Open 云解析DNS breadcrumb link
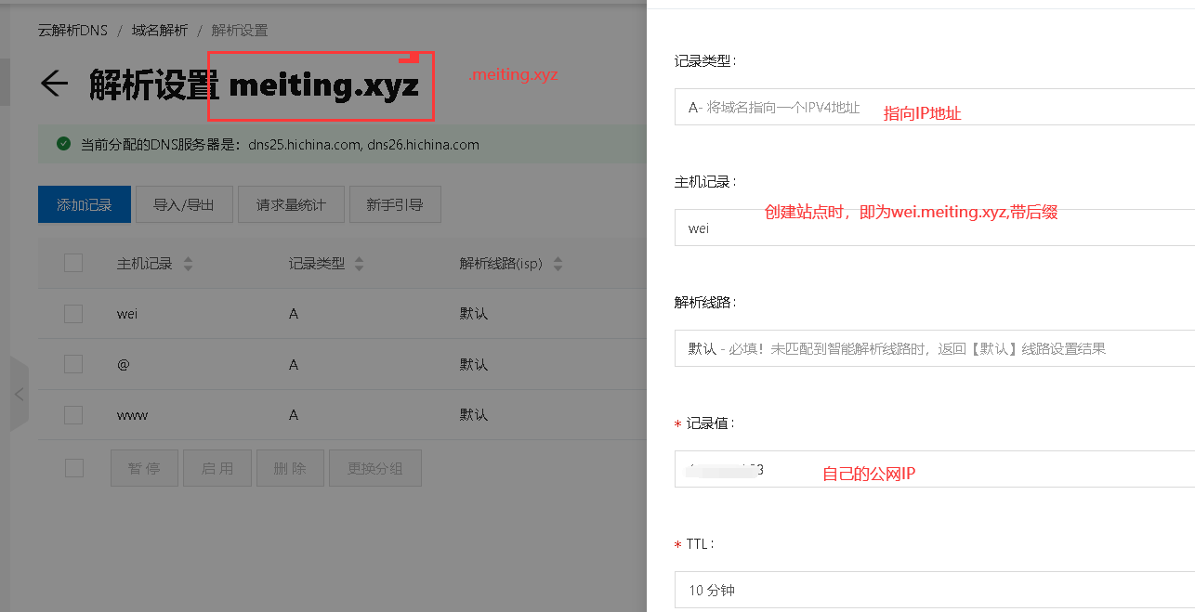1195x612 pixels. coord(72,31)
